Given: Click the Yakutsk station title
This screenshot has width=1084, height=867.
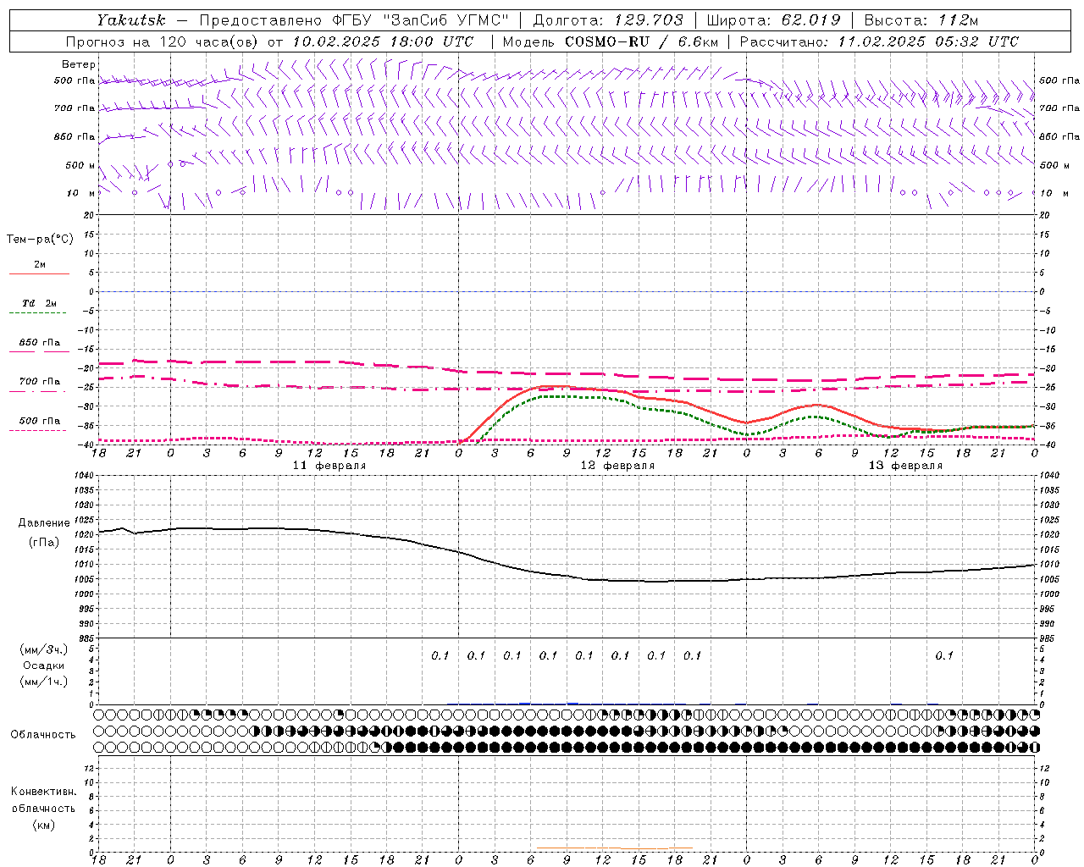Looking at the screenshot, I should coord(130,20).
